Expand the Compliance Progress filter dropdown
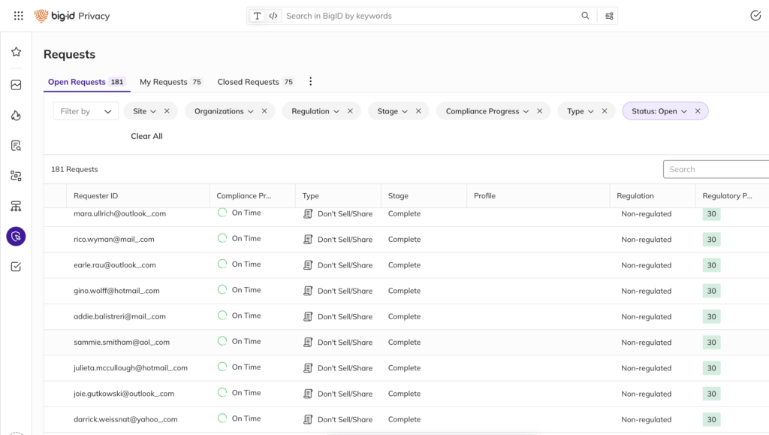The width and height of the screenshot is (769, 435). point(487,111)
